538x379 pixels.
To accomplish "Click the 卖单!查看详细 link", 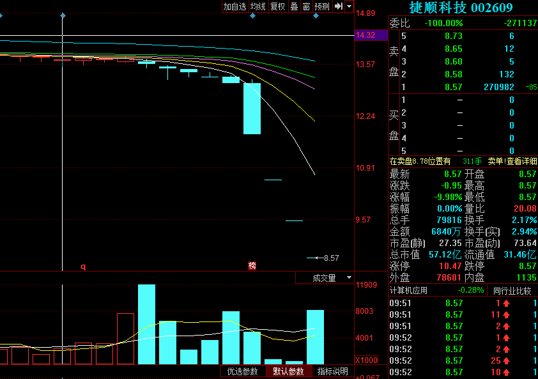I will point(512,162).
